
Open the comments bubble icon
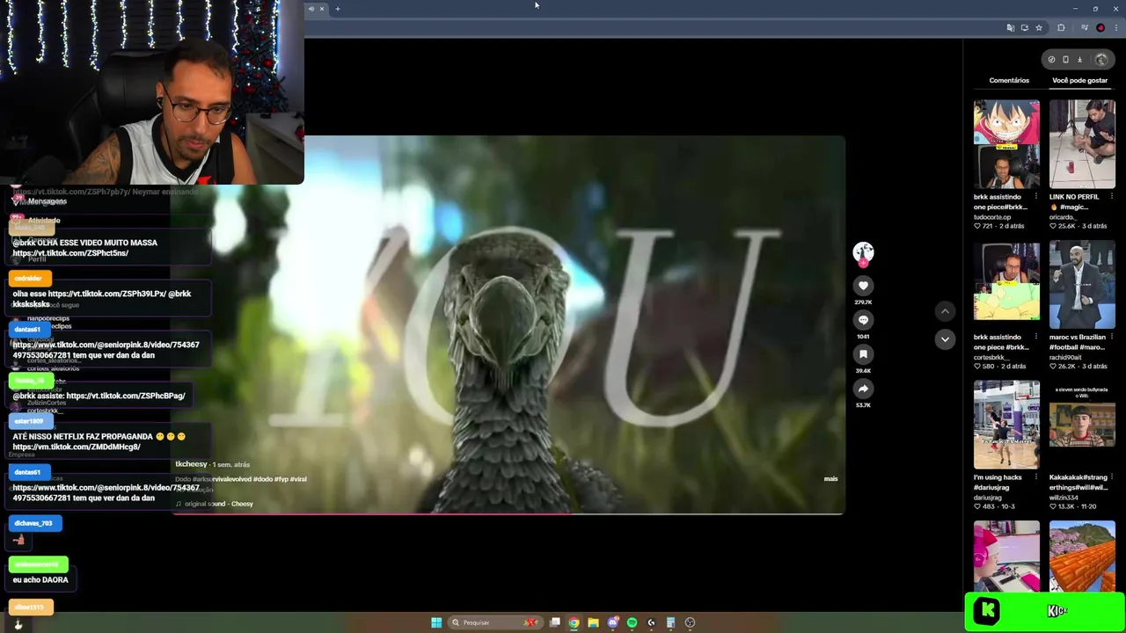tap(863, 320)
